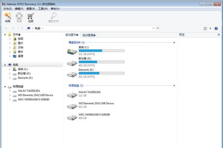This screenshot has height=148, width=223.
Task: Select 新加卷 (D:) drive icon in list
Action: click(x=72, y=63)
